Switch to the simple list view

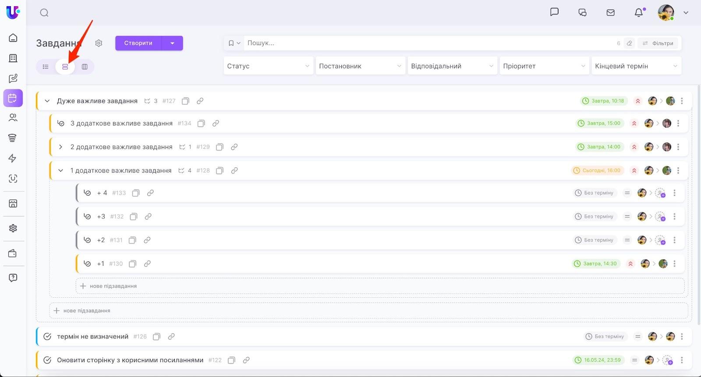click(x=46, y=67)
